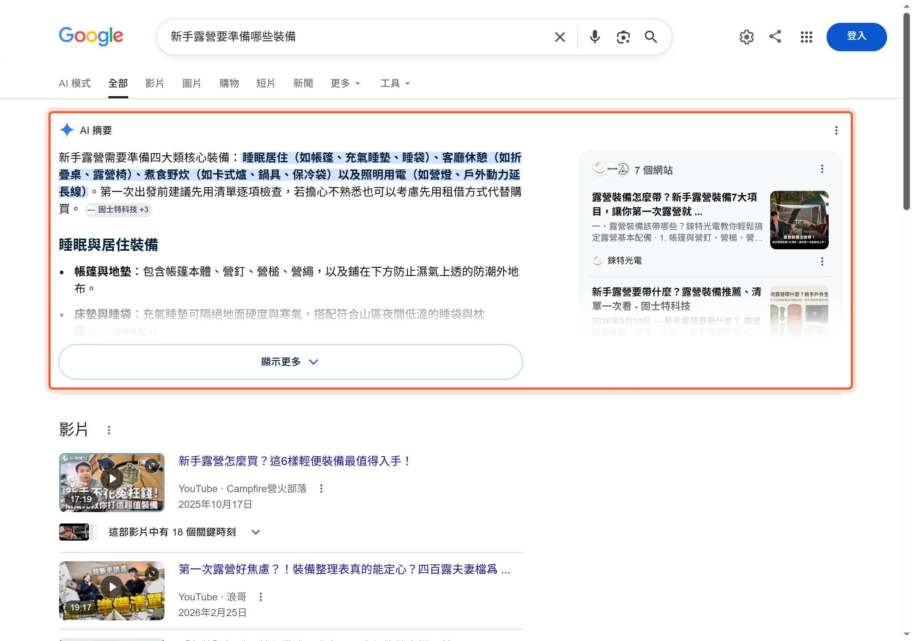Open 露營裝備怎麼帶 article link

674,204
